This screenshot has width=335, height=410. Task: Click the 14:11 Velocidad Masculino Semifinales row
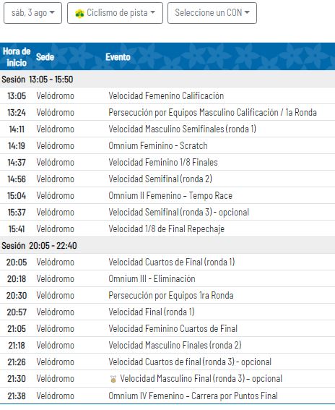tap(167, 129)
